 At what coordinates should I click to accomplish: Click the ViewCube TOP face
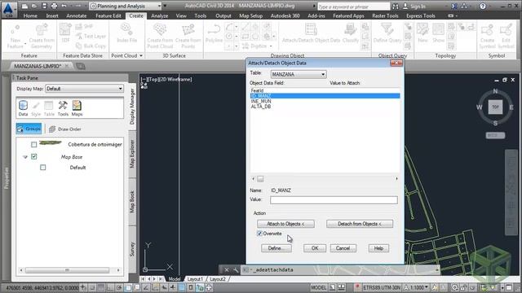pos(495,107)
